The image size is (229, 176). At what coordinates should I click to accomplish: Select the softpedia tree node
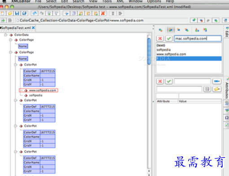(35, 95)
